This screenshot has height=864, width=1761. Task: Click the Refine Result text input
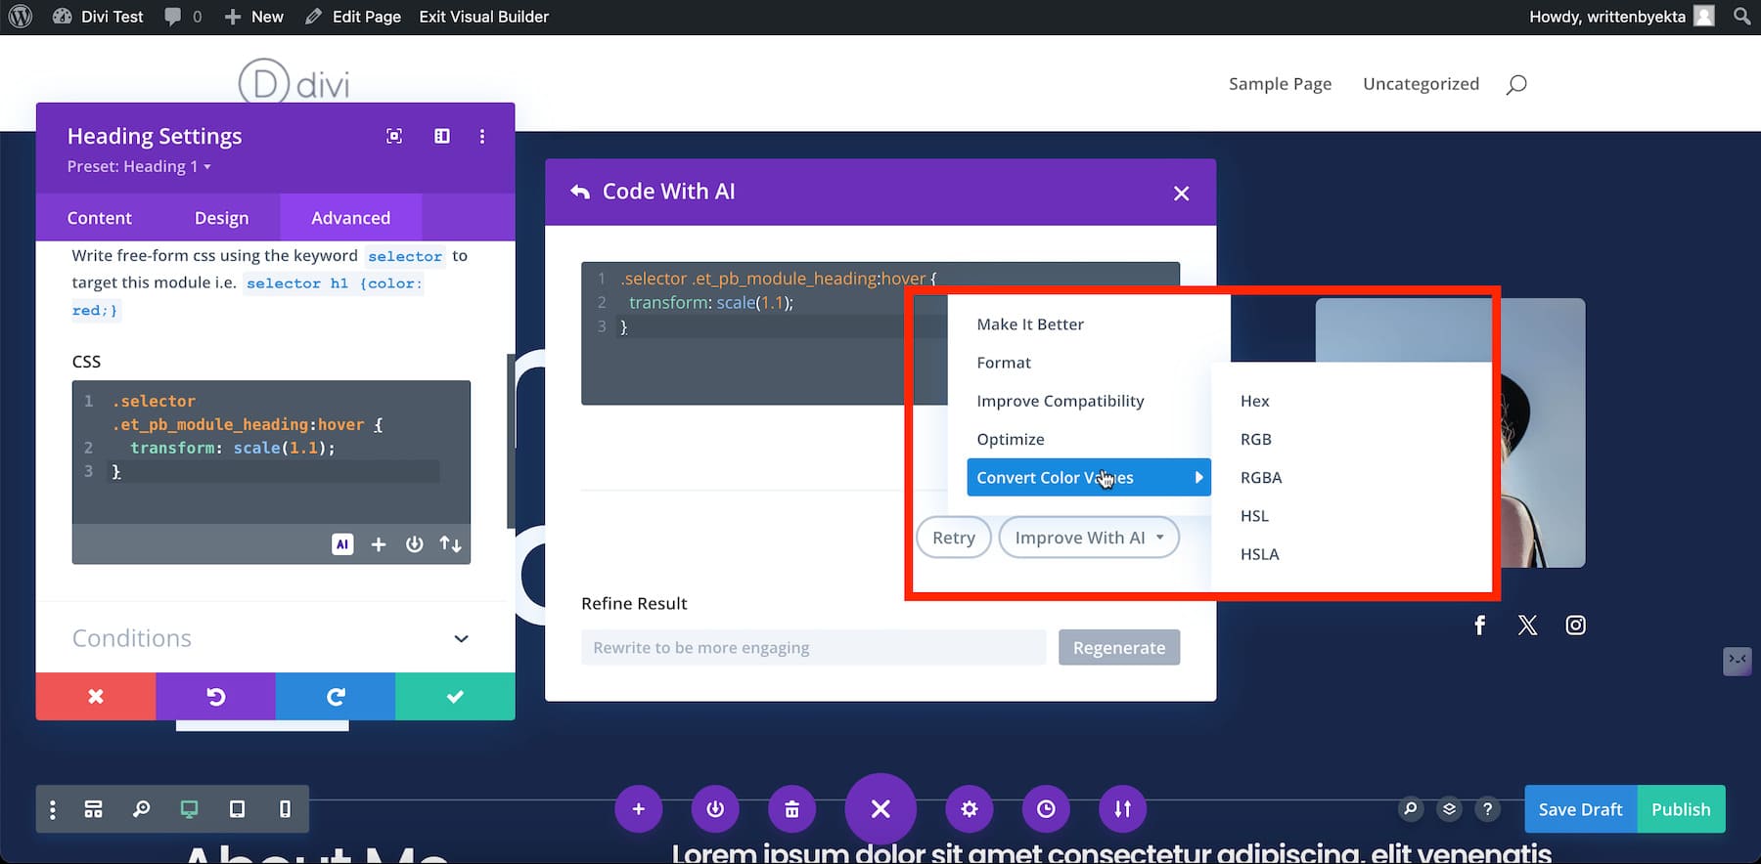point(814,647)
